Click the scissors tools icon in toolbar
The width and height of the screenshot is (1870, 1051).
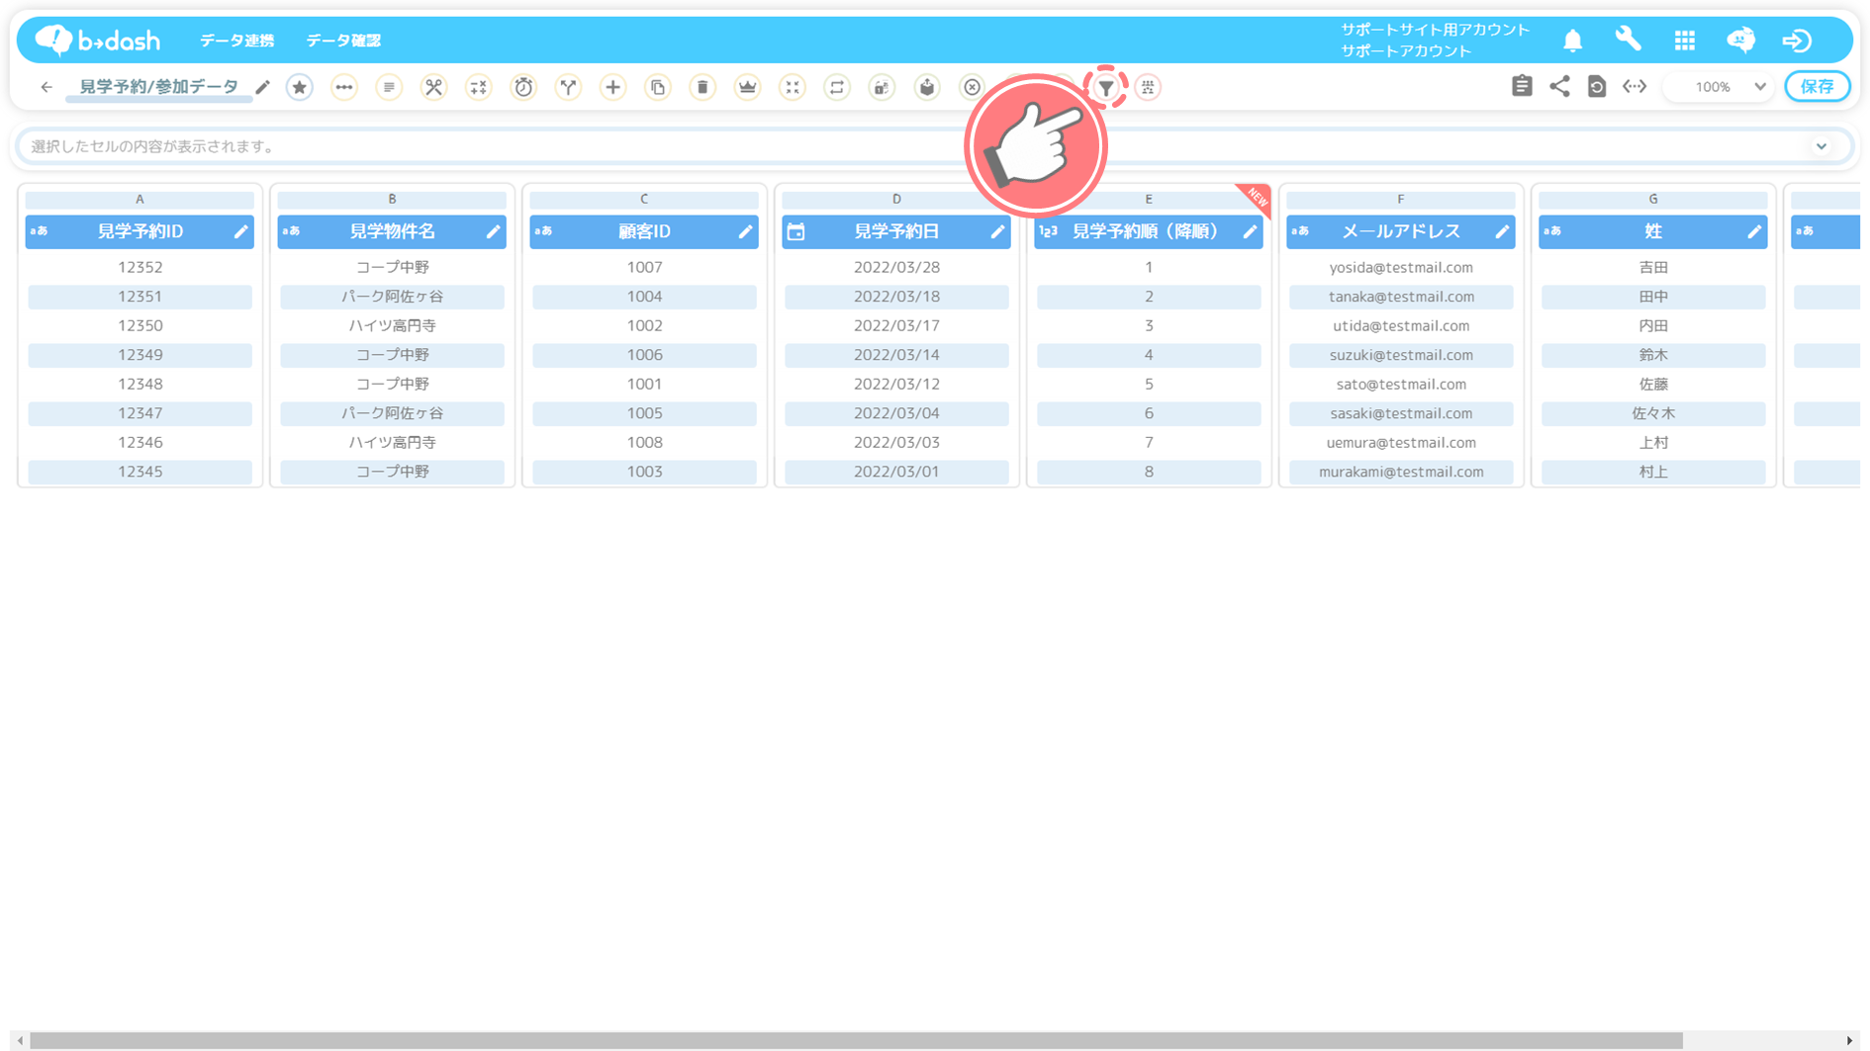pos(433,88)
